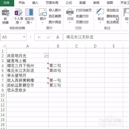This screenshot has width=129, height=129.
Task: Select cell B5 第四句
Action: tap(58, 70)
